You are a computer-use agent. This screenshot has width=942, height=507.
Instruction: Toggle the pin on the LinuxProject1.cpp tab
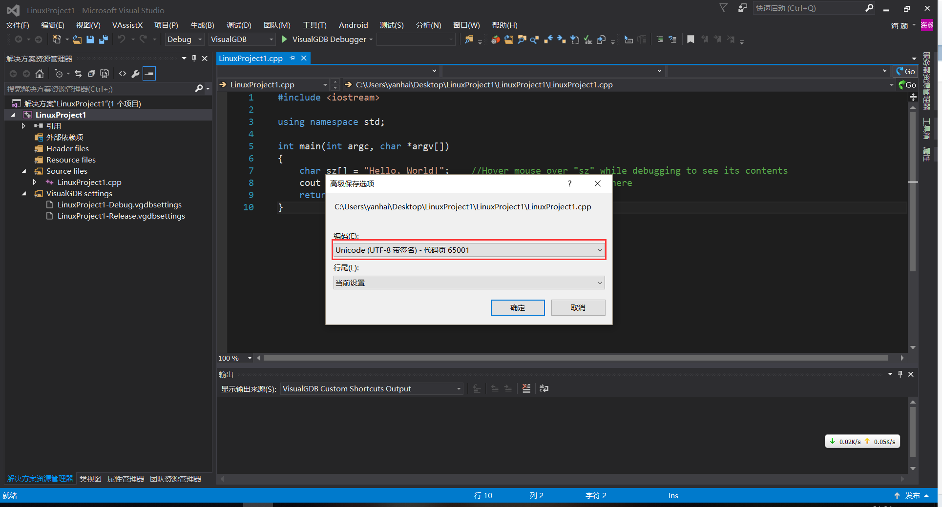[x=292, y=58]
